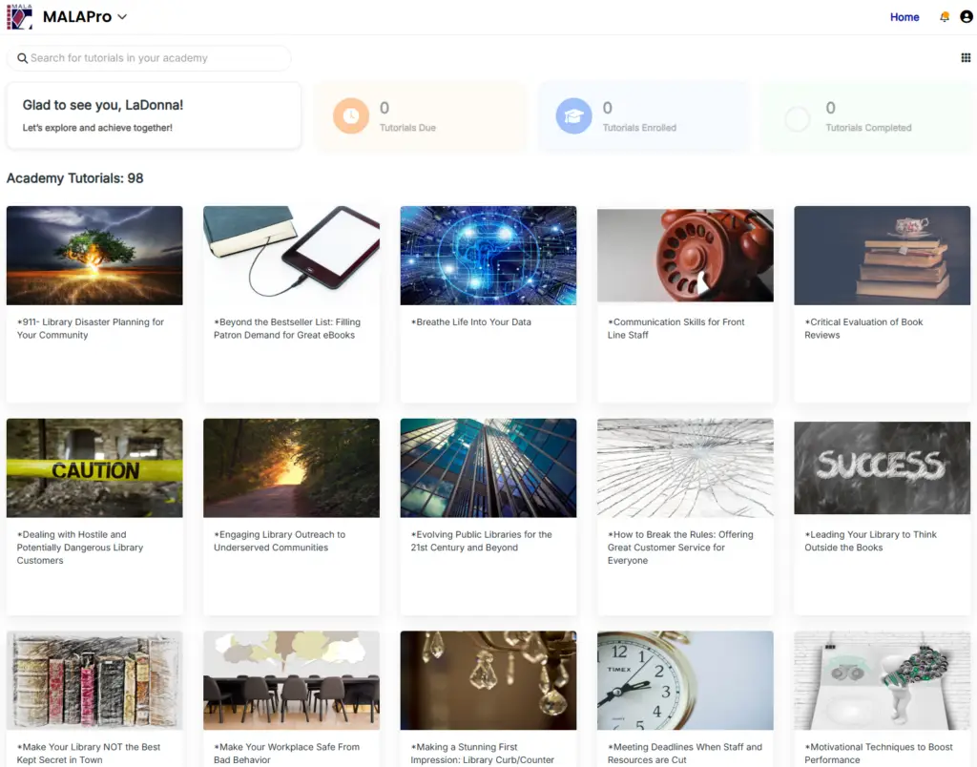Open the notifications bell
The width and height of the screenshot is (977, 767).
click(945, 17)
